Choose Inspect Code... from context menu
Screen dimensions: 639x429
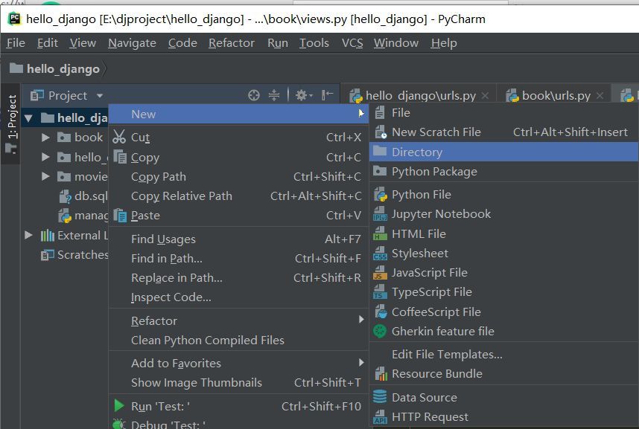click(238, 297)
